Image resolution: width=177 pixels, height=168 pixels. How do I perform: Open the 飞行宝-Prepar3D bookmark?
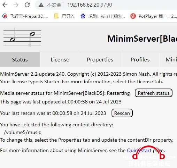click(25, 16)
